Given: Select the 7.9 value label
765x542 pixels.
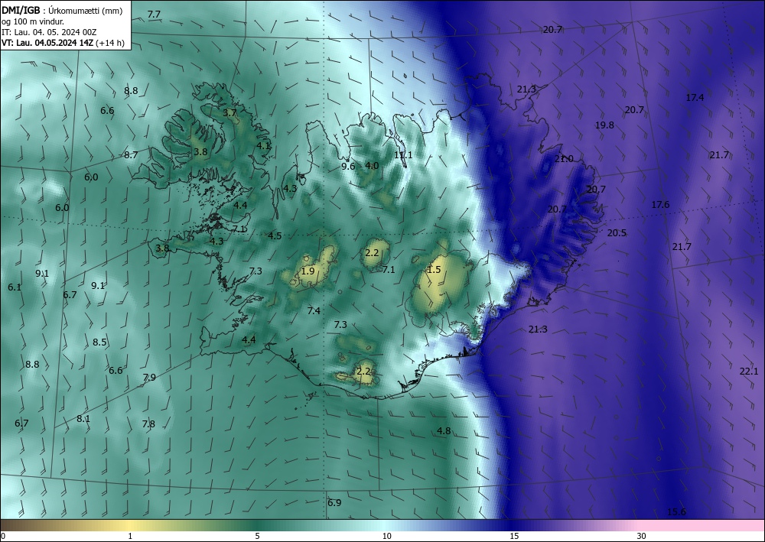Looking at the screenshot, I should (x=149, y=377).
